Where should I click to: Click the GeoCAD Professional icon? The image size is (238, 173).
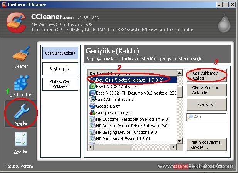pos(93,100)
